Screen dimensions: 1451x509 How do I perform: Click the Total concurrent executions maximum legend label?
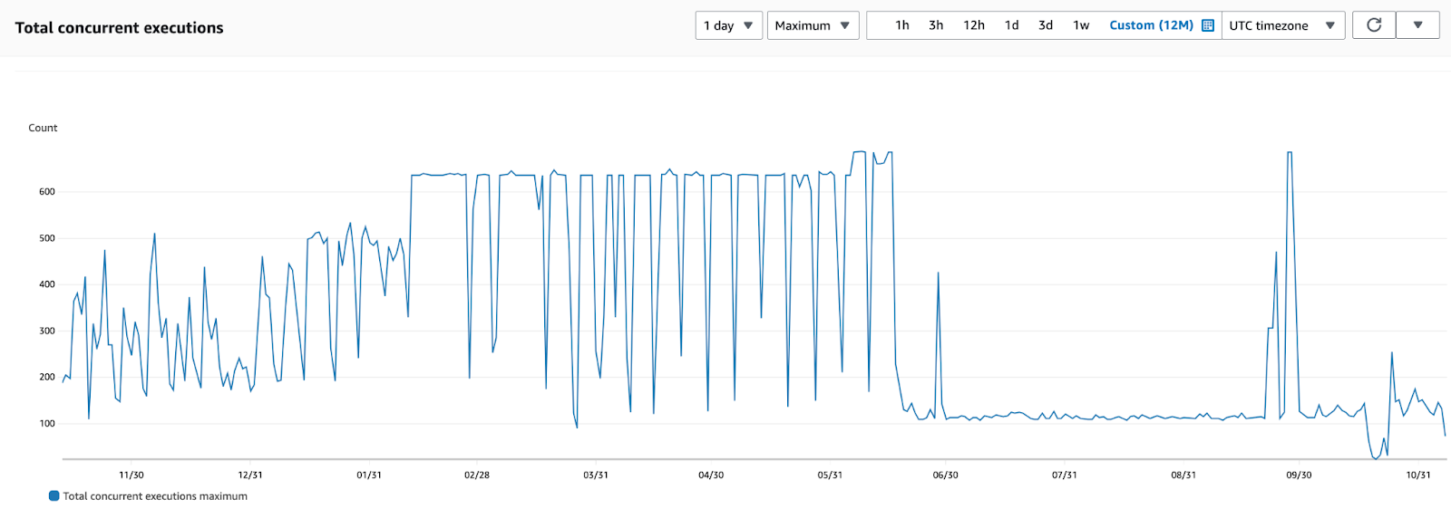(x=155, y=496)
